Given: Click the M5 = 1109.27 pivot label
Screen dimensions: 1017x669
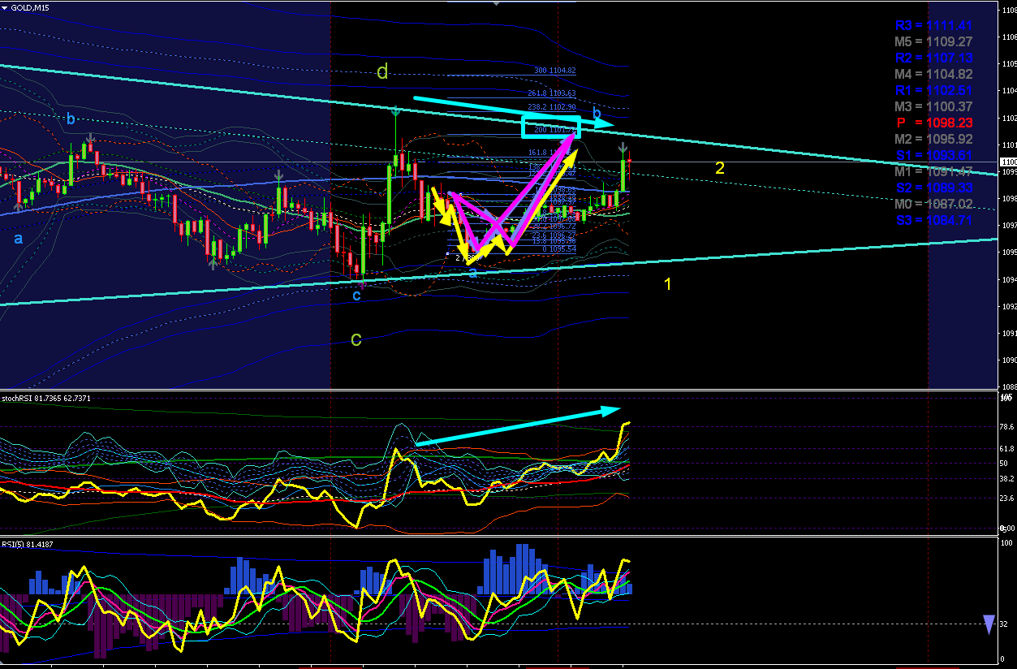Looking at the screenshot, I should [x=934, y=41].
